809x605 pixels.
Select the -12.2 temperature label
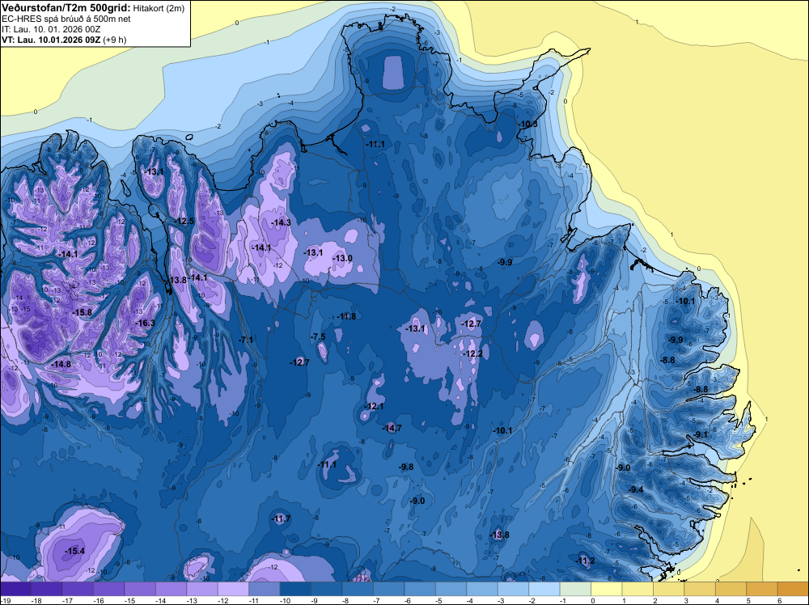click(473, 353)
